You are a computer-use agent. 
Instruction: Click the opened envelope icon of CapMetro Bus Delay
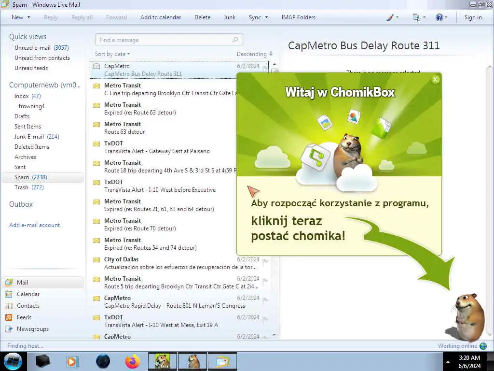tap(96, 66)
